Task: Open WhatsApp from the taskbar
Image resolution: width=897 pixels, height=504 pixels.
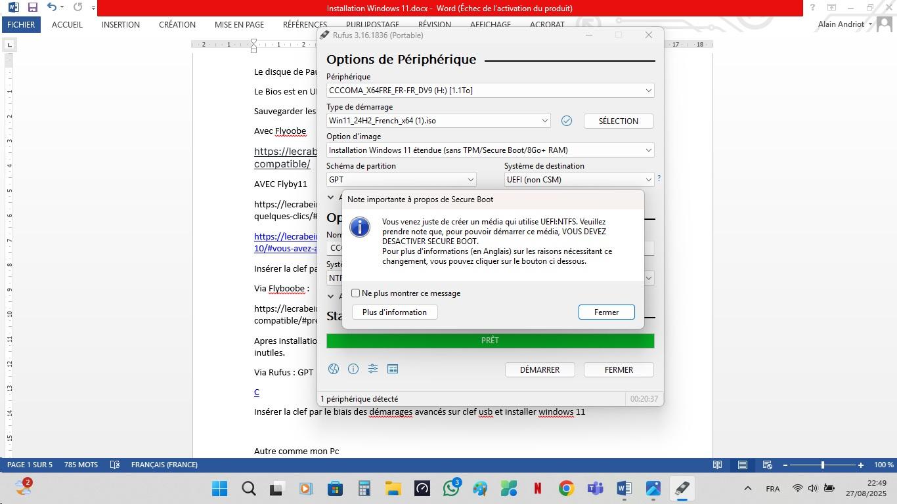Action: [451, 488]
